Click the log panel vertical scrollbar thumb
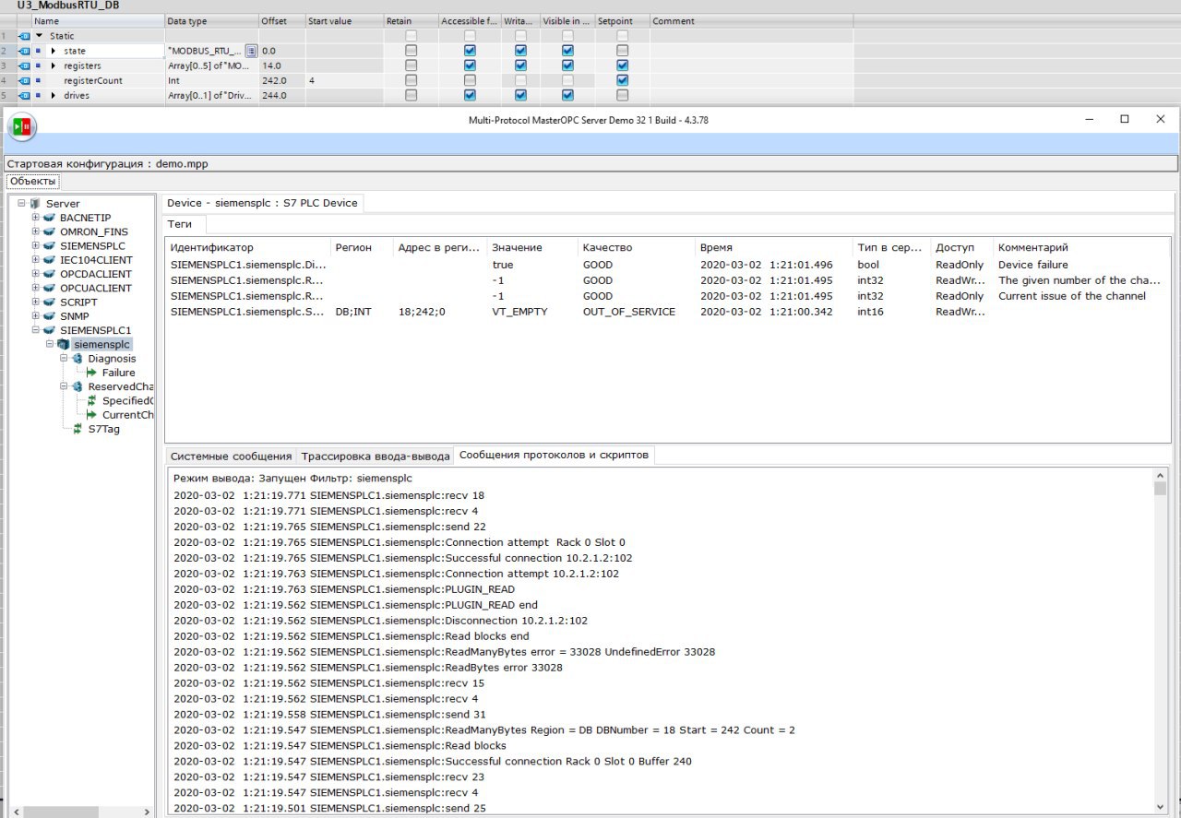This screenshot has width=1181, height=818. (1161, 489)
